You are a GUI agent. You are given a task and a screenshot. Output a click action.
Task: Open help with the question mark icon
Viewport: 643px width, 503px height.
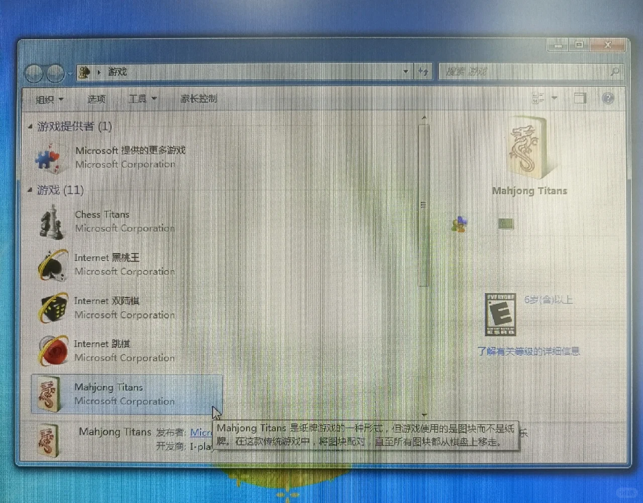608,98
